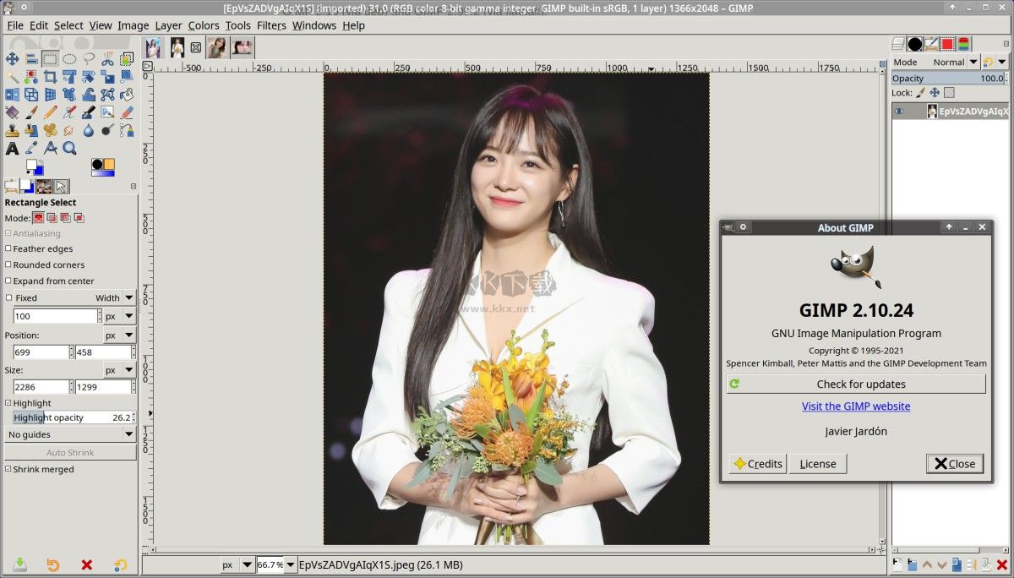Click the Check for updates button
This screenshot has height=578, width=1014.
(x=856, y=384)
